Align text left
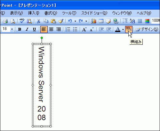 coord(44,29)
